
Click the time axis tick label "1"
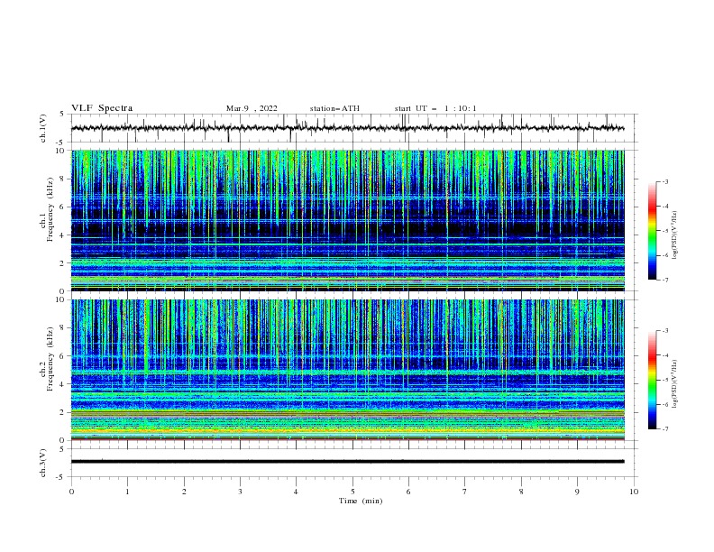(127, 492)
